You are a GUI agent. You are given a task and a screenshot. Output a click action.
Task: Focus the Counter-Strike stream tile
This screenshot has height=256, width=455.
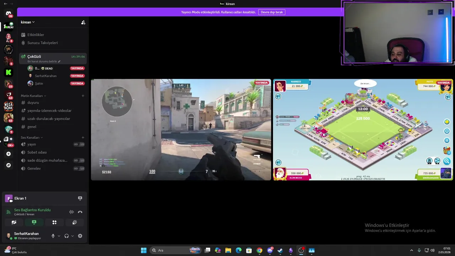tap(181, 130)
